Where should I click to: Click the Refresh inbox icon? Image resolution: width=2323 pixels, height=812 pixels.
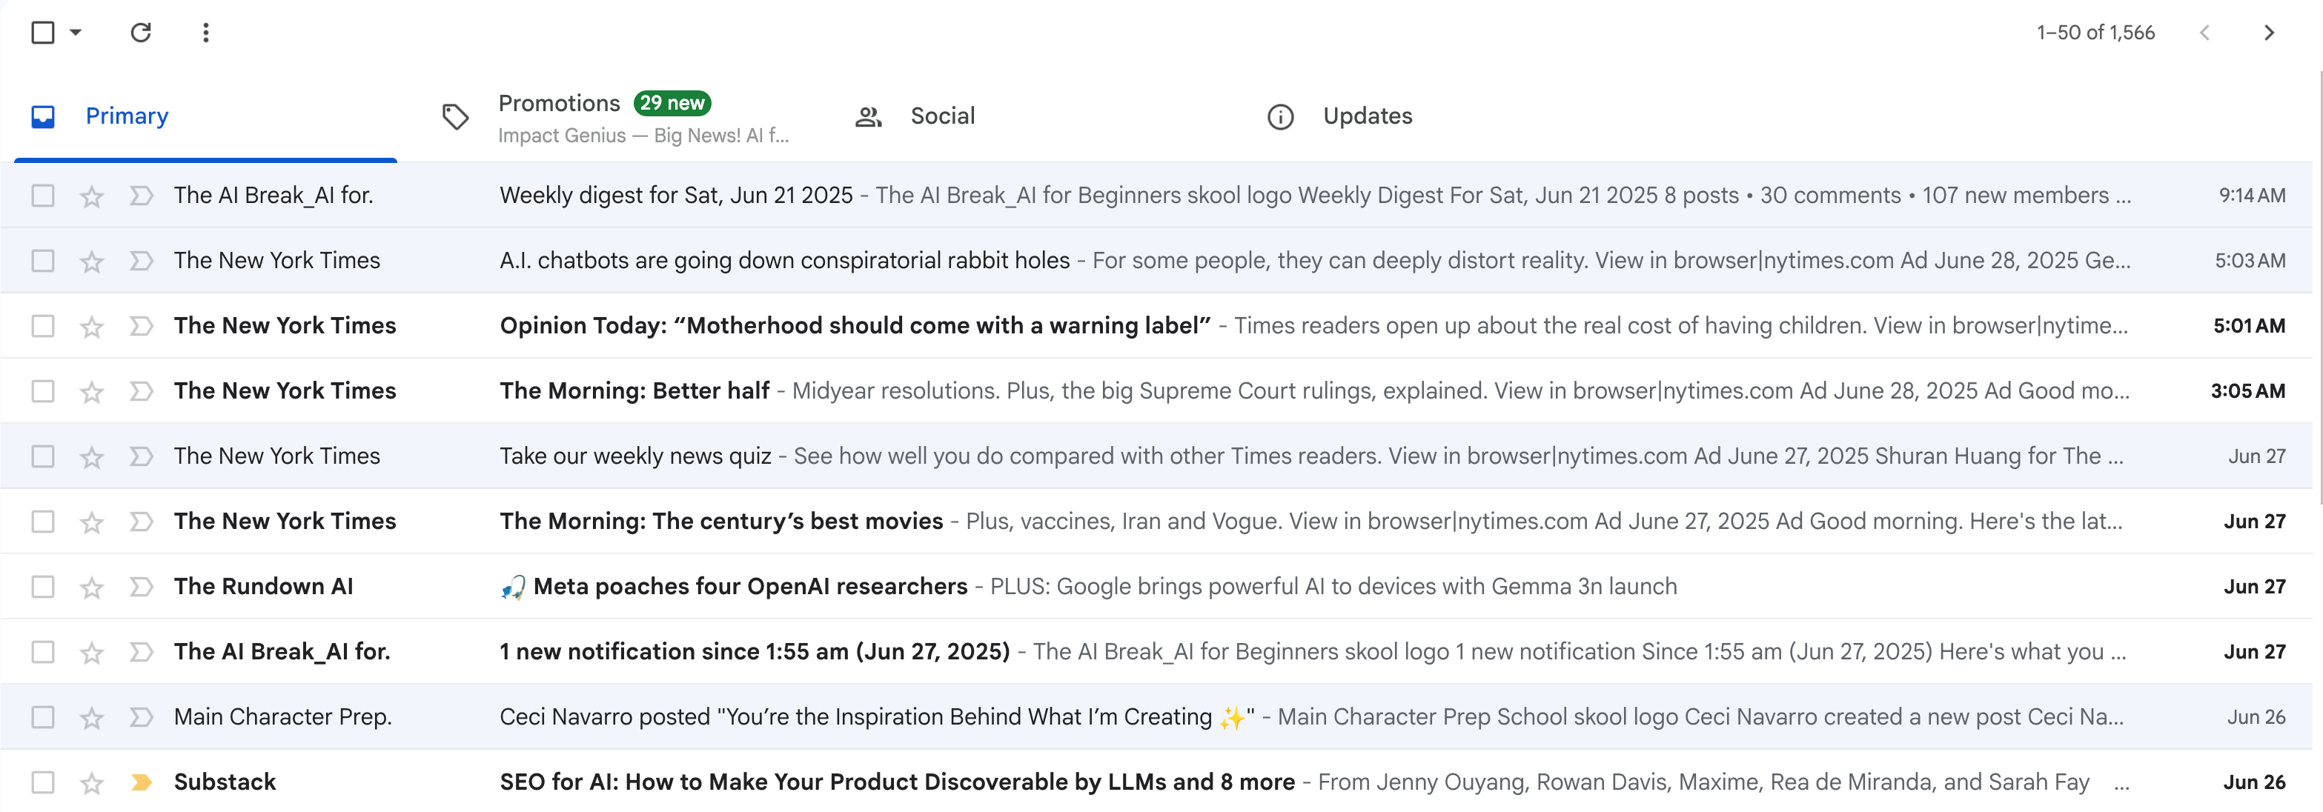pyautogui.click(x=141, y=33)
